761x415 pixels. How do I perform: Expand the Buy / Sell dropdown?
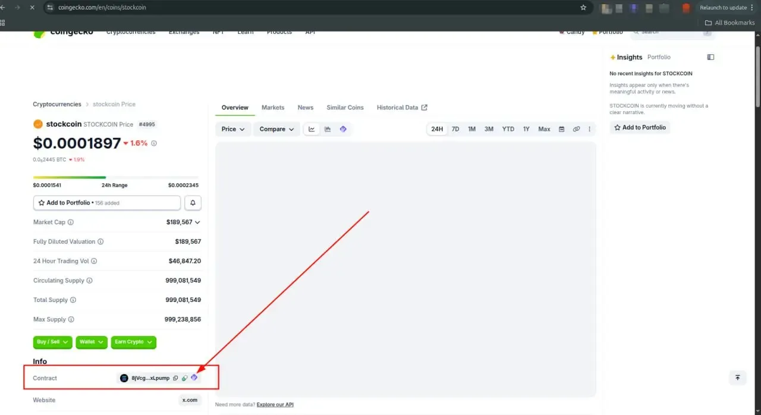pyautogui.click(x=53, y=342)
